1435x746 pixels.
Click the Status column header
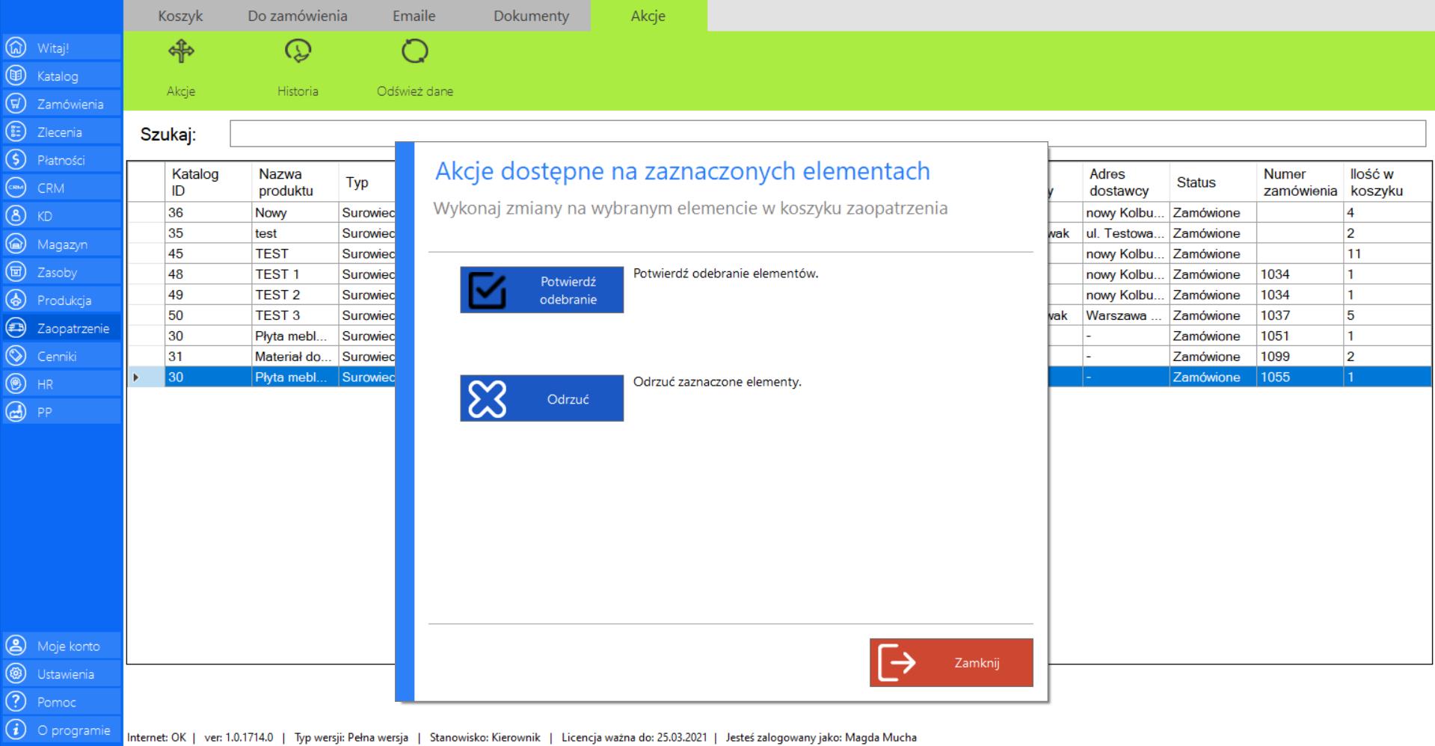(x=1196, y=182)
